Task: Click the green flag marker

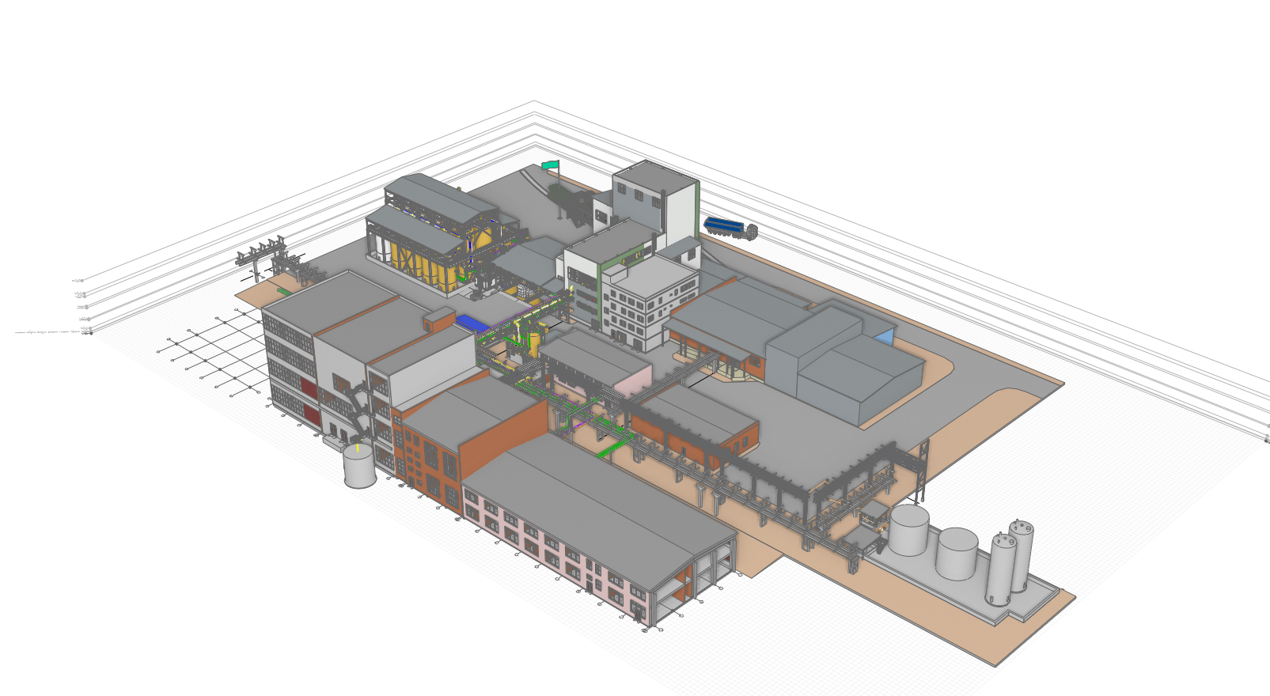Action: tap(551, 165)
